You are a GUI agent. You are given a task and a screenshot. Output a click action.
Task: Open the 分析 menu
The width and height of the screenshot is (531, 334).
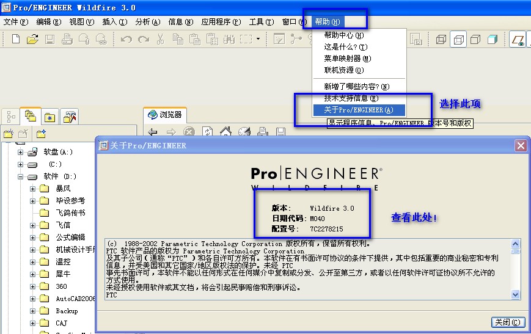[148, 22]
